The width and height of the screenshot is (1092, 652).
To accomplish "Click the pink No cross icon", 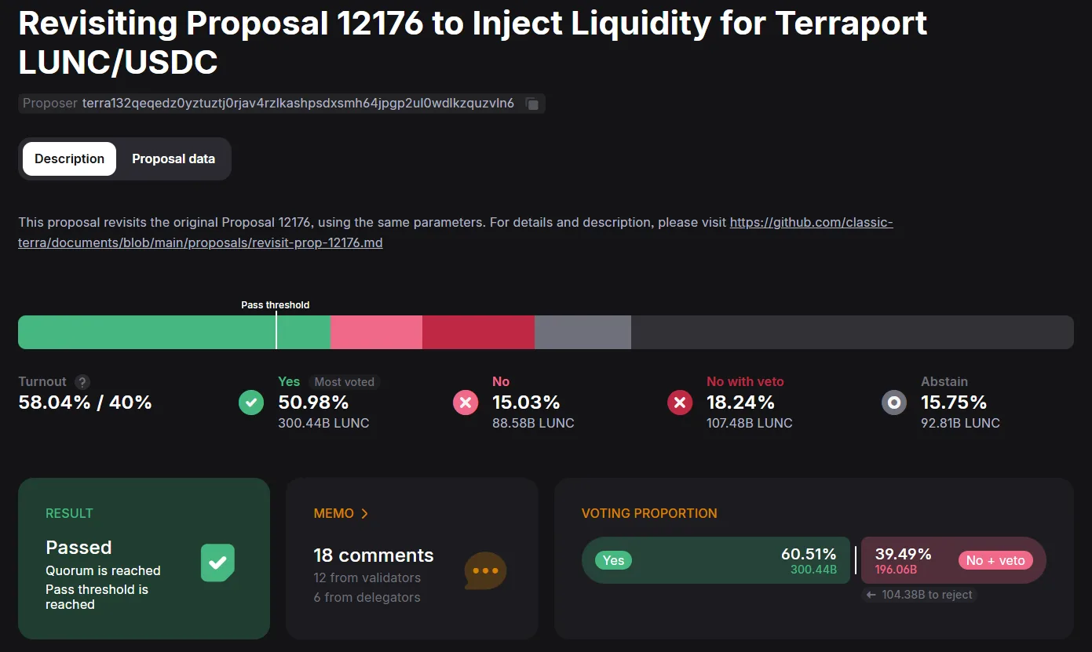I will (x=466, y=402).
